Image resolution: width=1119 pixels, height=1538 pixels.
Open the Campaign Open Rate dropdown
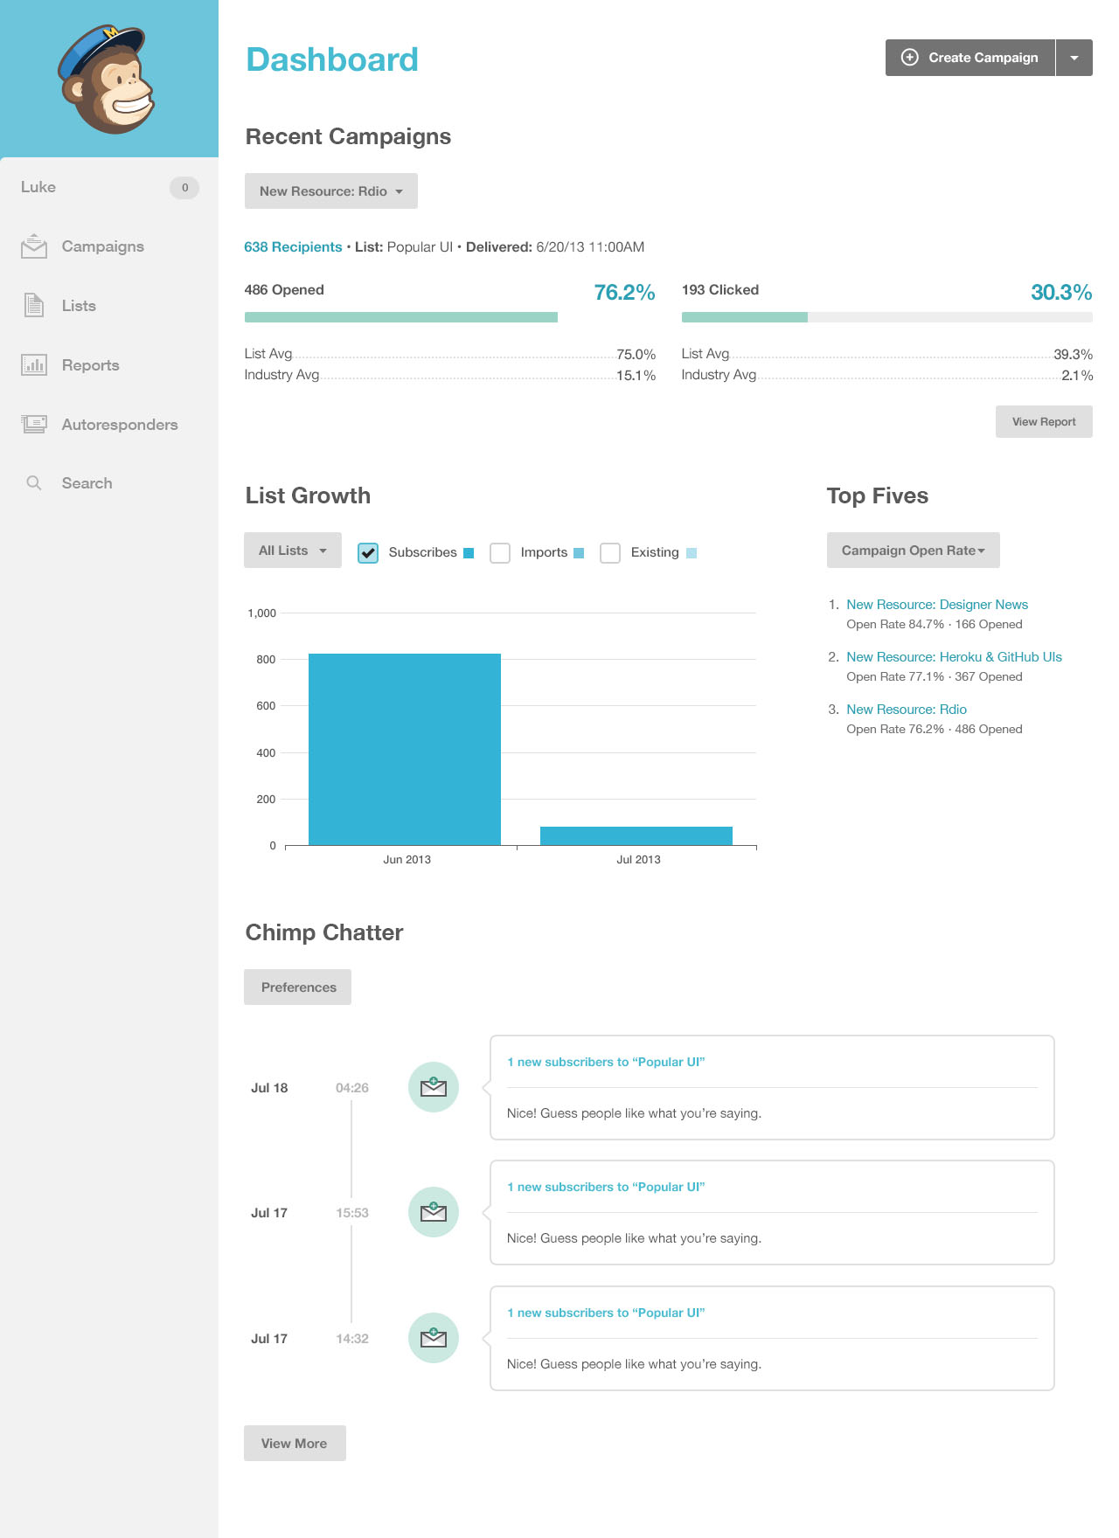tap(913, 551)
